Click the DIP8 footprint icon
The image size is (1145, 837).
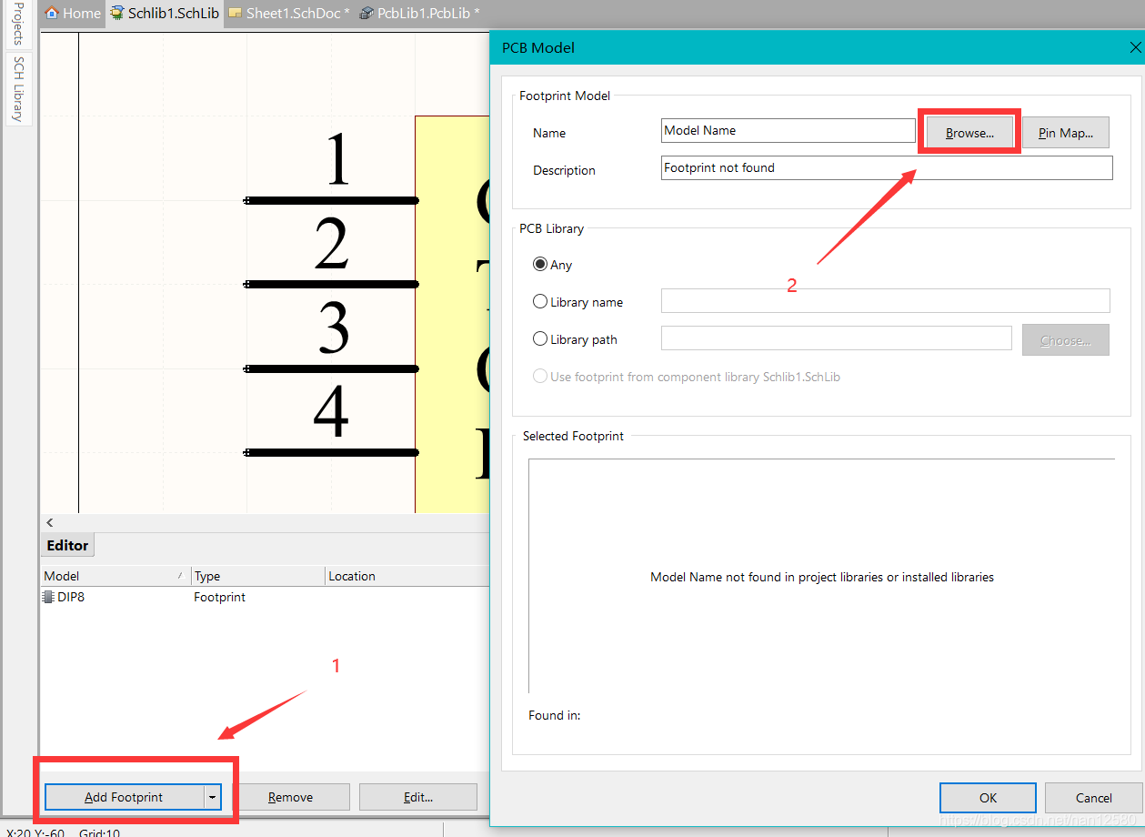pos(48,597)
